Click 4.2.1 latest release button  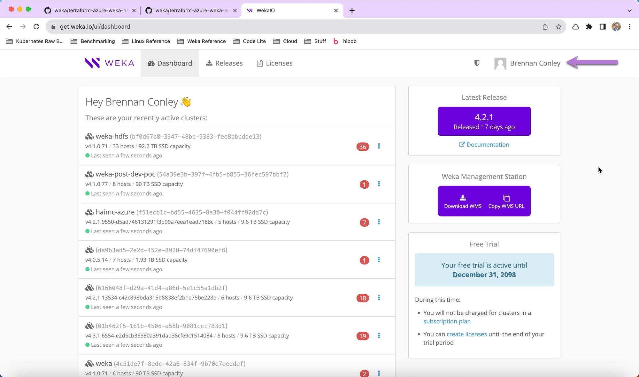pos(484,121)
